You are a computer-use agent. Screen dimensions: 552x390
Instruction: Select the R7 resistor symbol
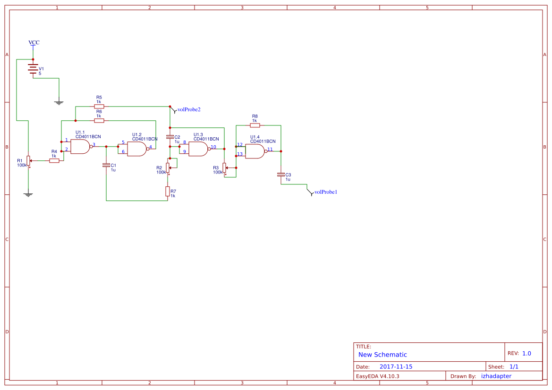coord(168,191)
